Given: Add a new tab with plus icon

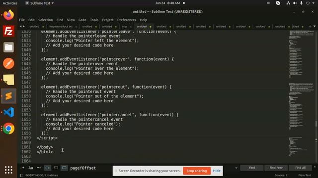Looking at the screenshot, I should (x=310, y=26).
